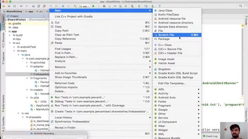Expand the Refactor submenu
Image resolution: width=248 pixels, height=139 pixels.
101,67
